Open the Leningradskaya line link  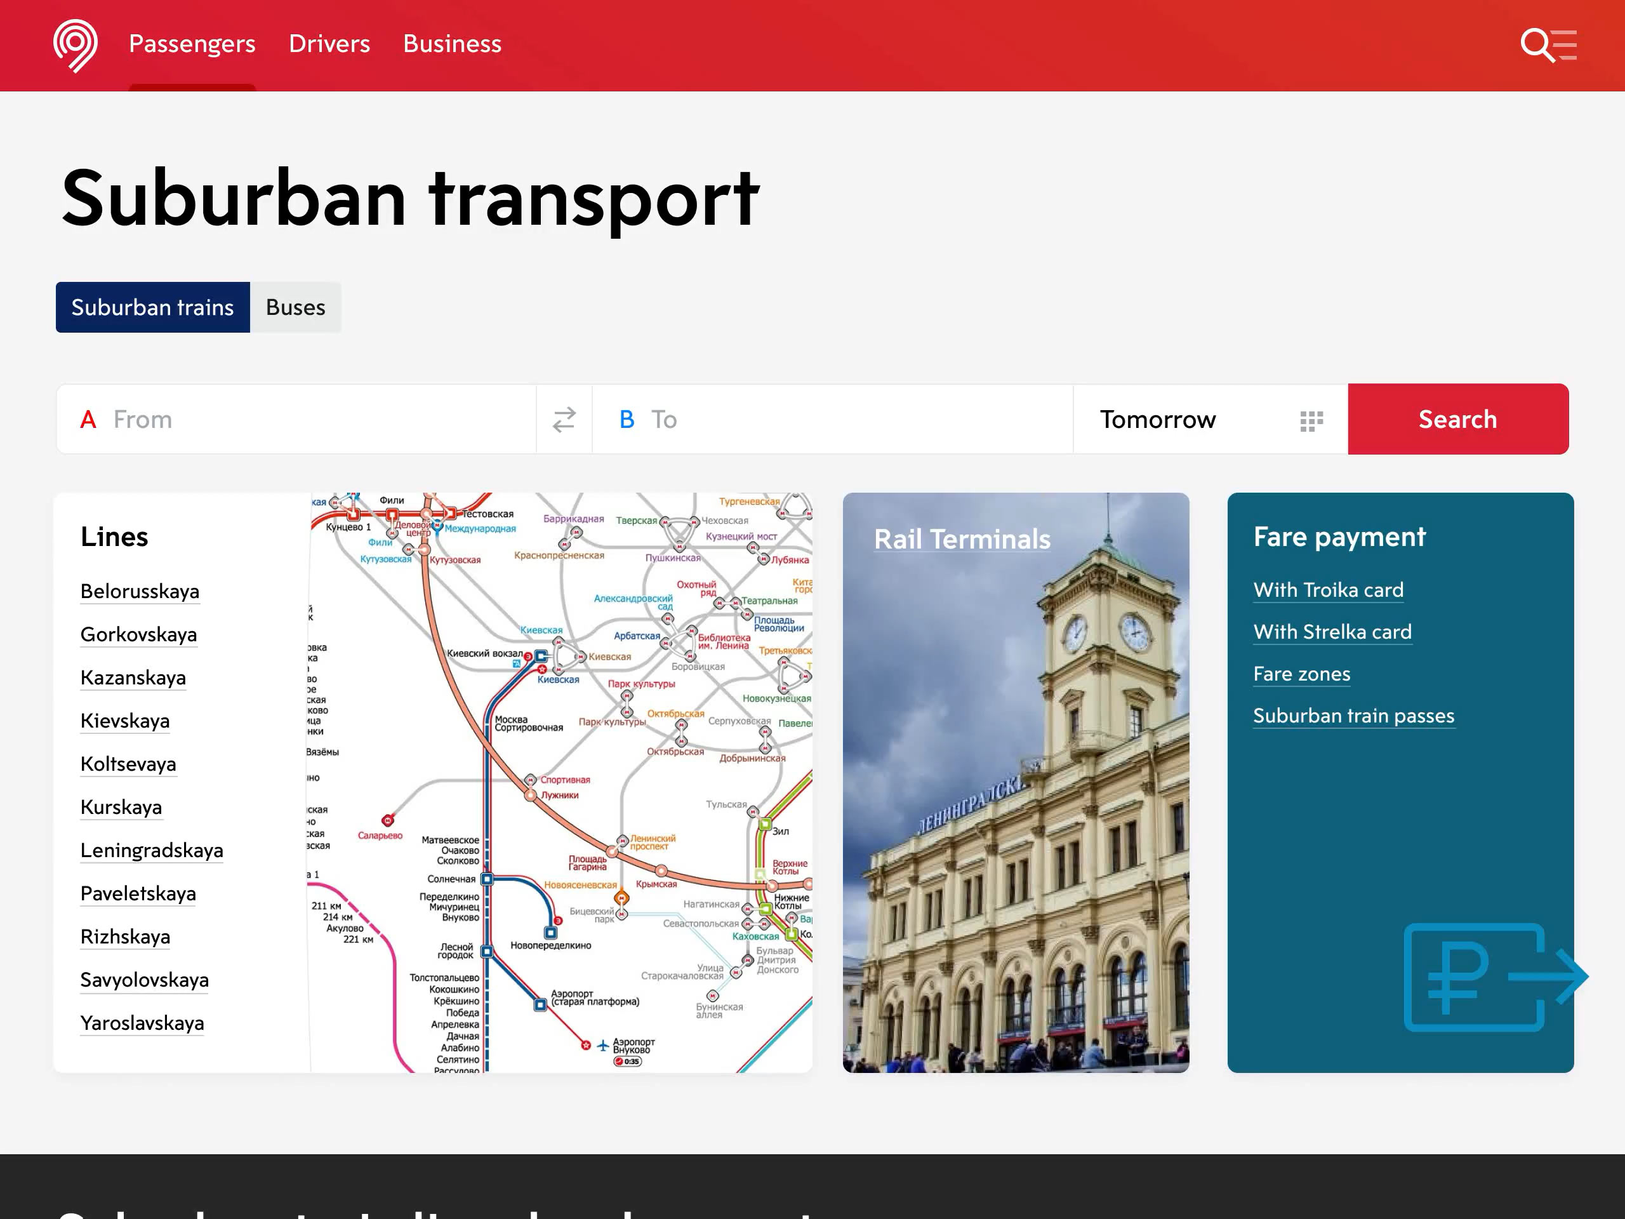(x=151, y=850)
